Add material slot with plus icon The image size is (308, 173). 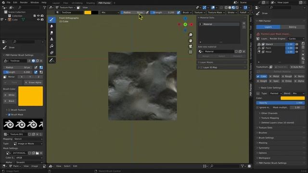pos(244,24)
